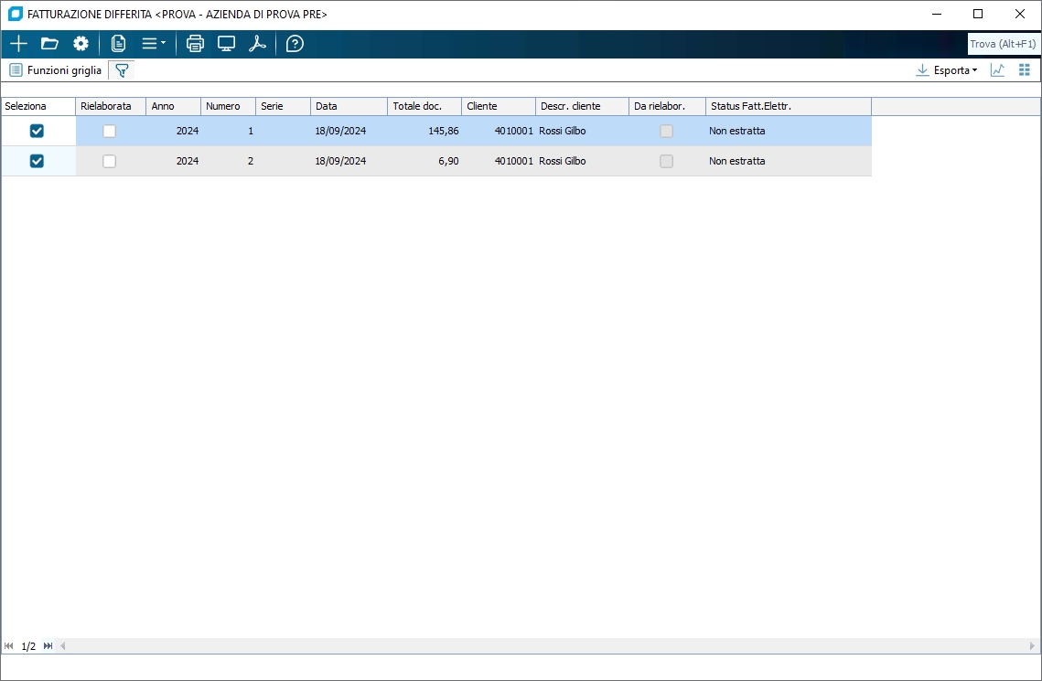The height and width of the screenshot is (681, 1042).
Task: Click the chart graph icon
Action: 997,70
